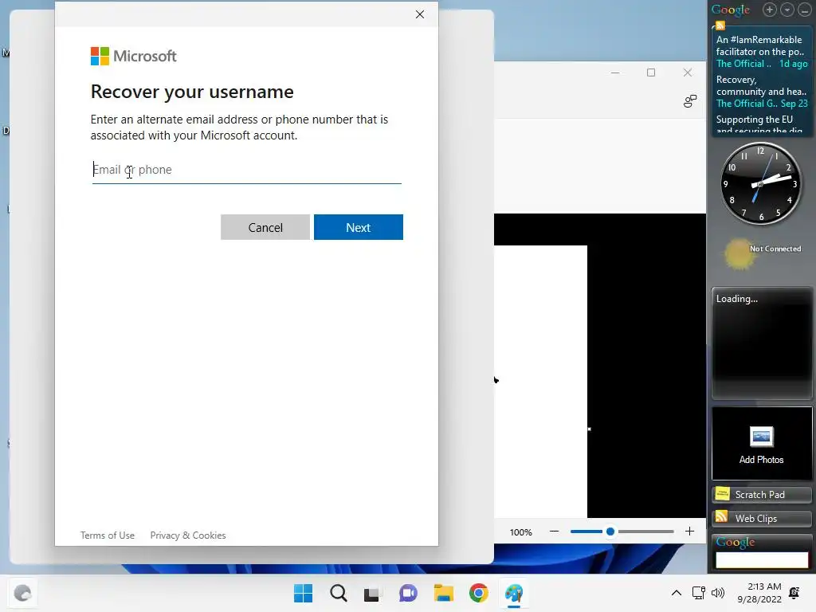Open the Terms of Use link
The image size is (816, 612).
point(108,535)
